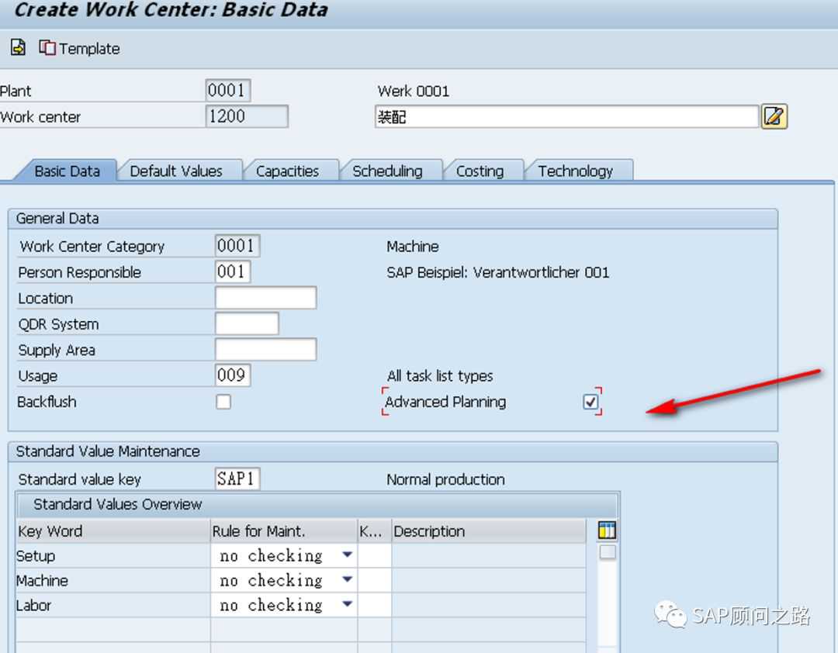This screenshot has height=653, width=838.
Task: Focus the Supply Area field
Action: pos(265,350)
